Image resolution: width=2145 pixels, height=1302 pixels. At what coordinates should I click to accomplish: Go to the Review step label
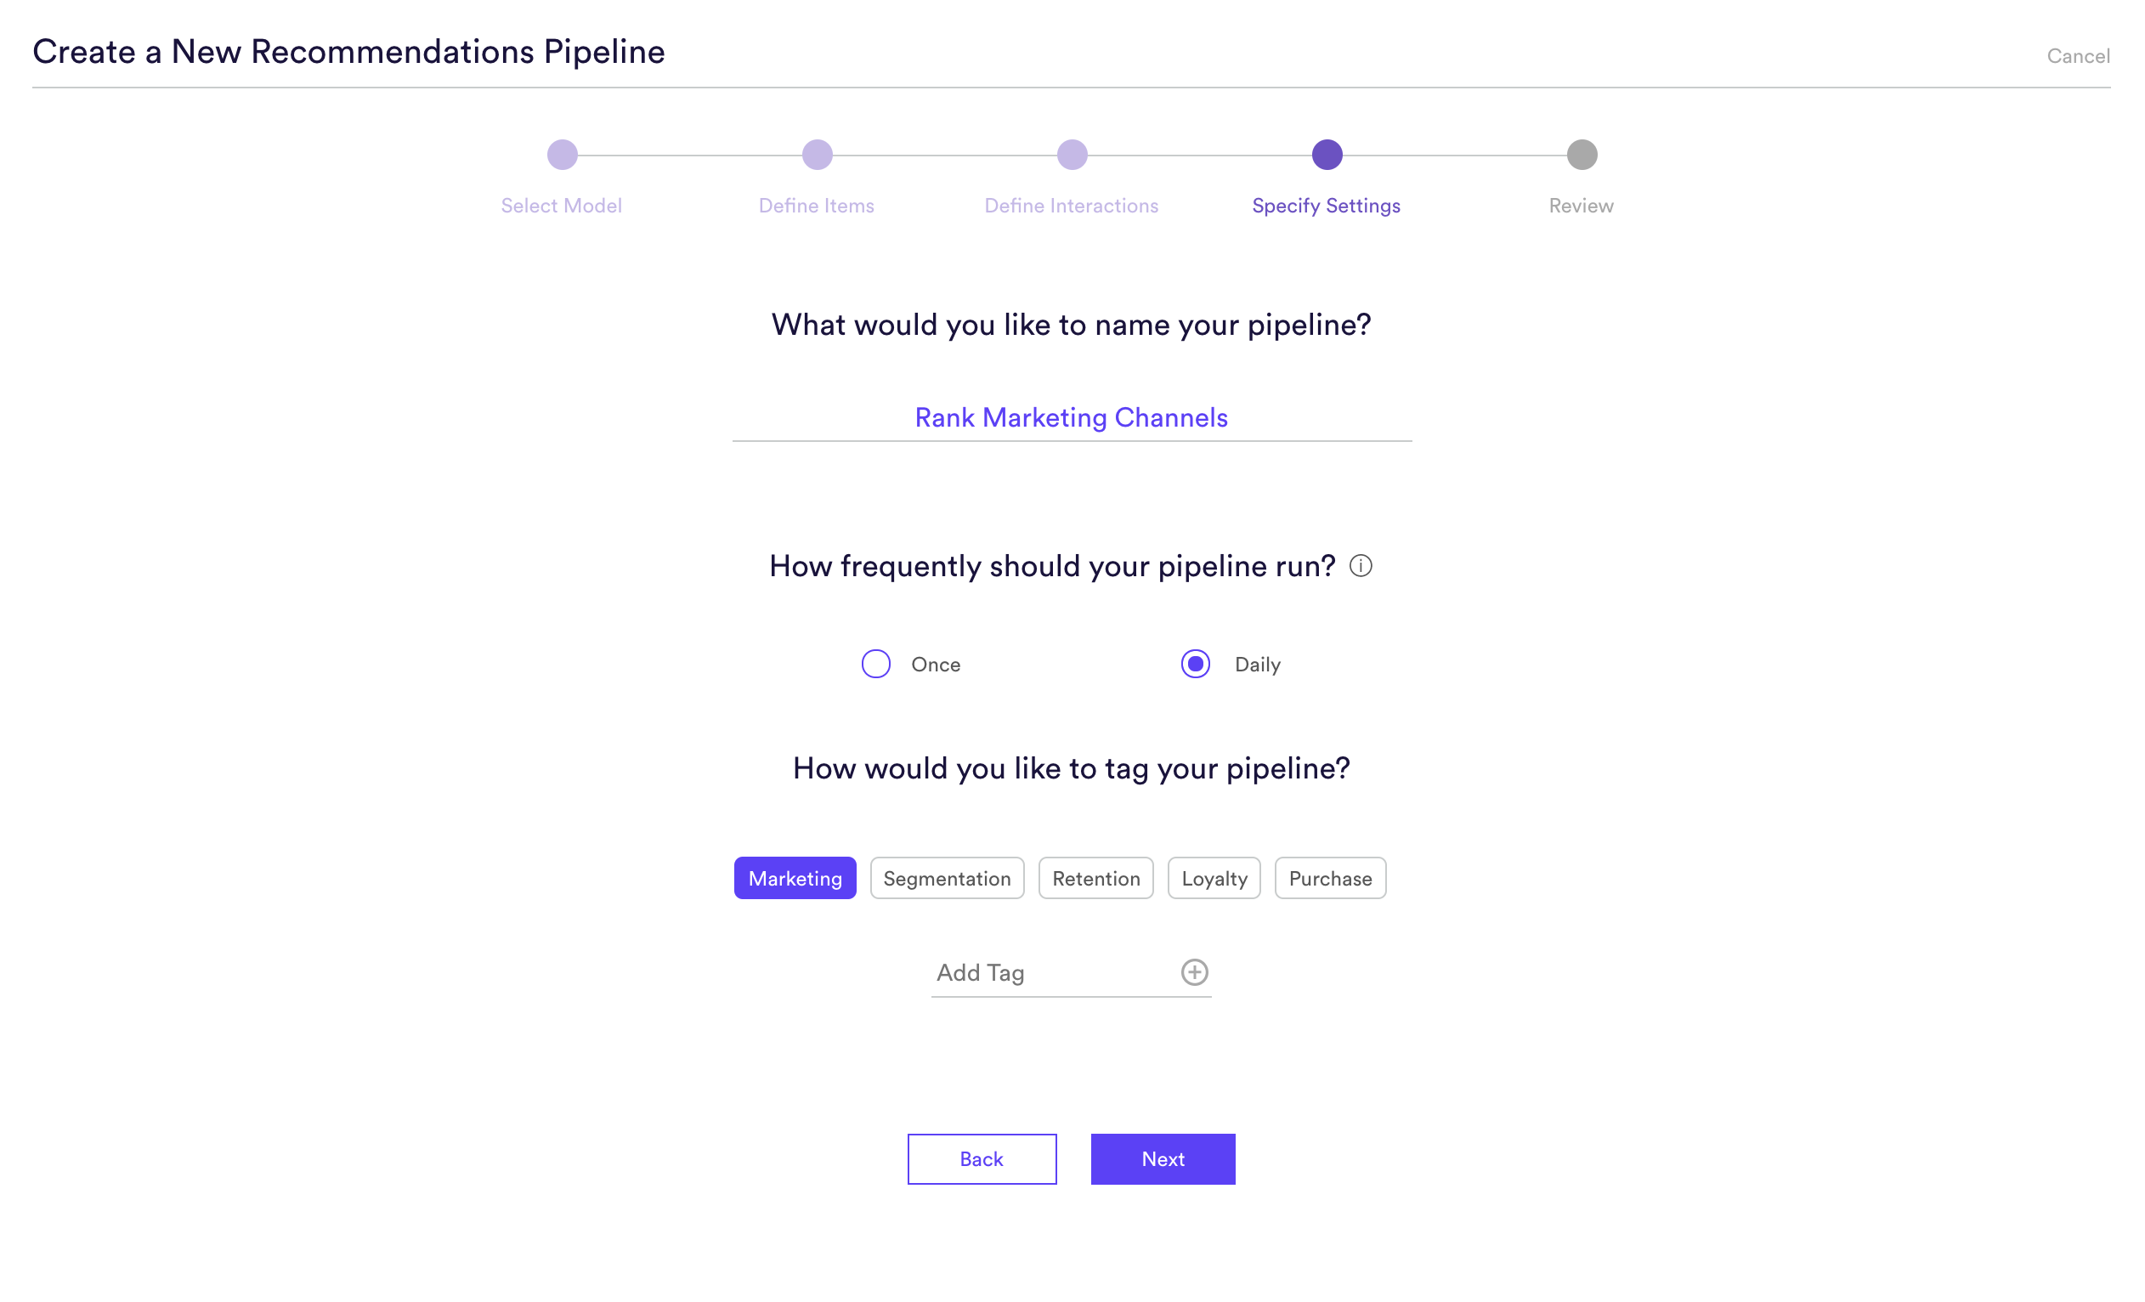click(x=1581, y=206)
